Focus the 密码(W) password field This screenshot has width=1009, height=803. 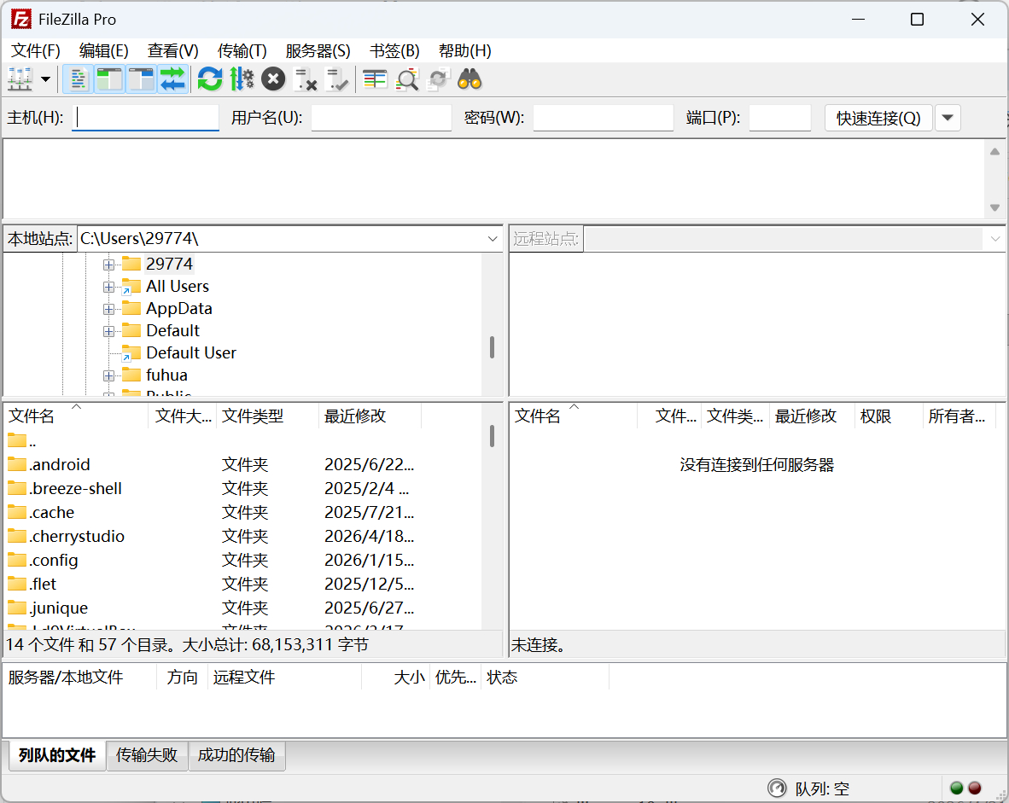603,118
